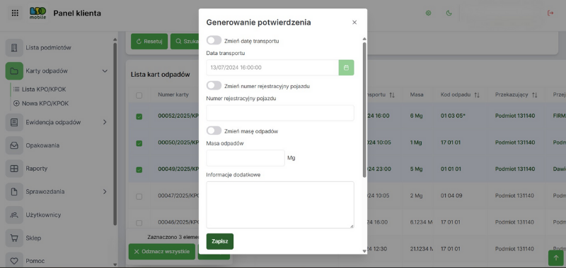Click the Data transportu date field
The image size is (566, 268).
click(272, 67)
